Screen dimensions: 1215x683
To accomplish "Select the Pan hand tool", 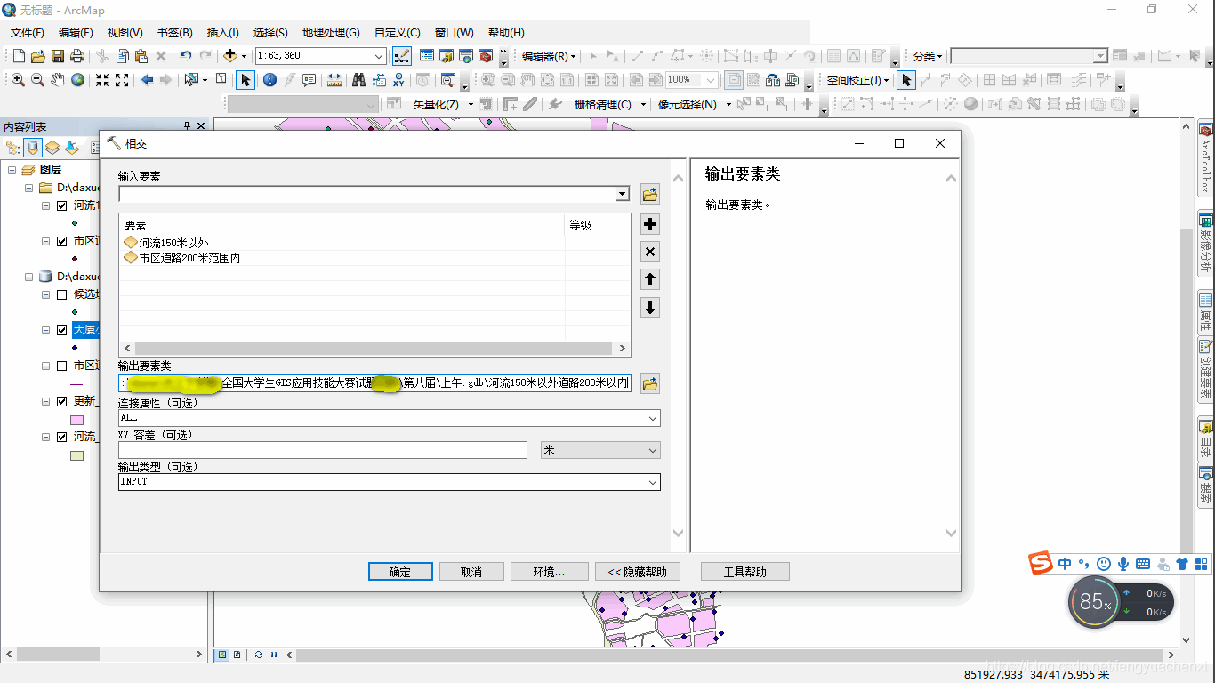I will (x=57, y=80).
